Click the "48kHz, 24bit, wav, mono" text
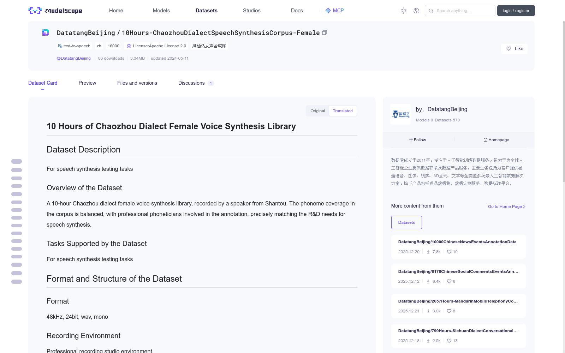 point(77,317)
